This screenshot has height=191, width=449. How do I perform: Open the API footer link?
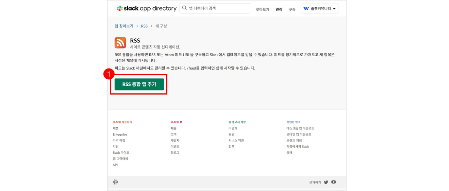pyautogui.click(x=115, y=165)
